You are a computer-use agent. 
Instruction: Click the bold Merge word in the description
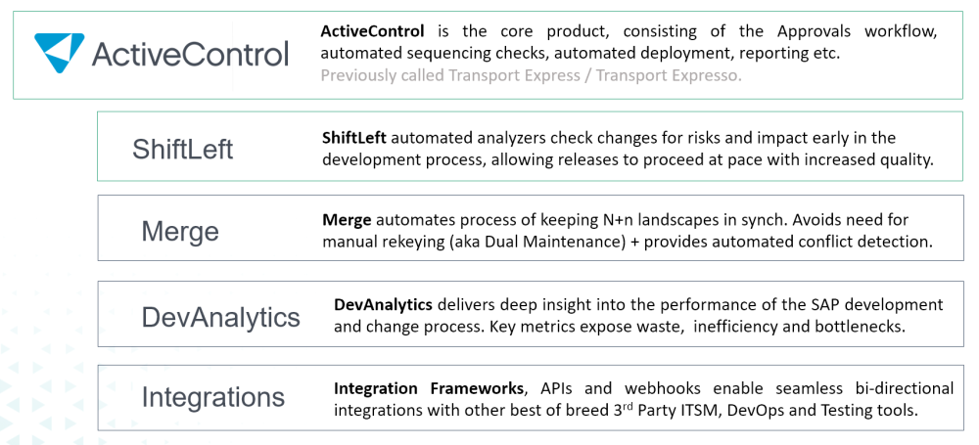click(x=347, y=220)
